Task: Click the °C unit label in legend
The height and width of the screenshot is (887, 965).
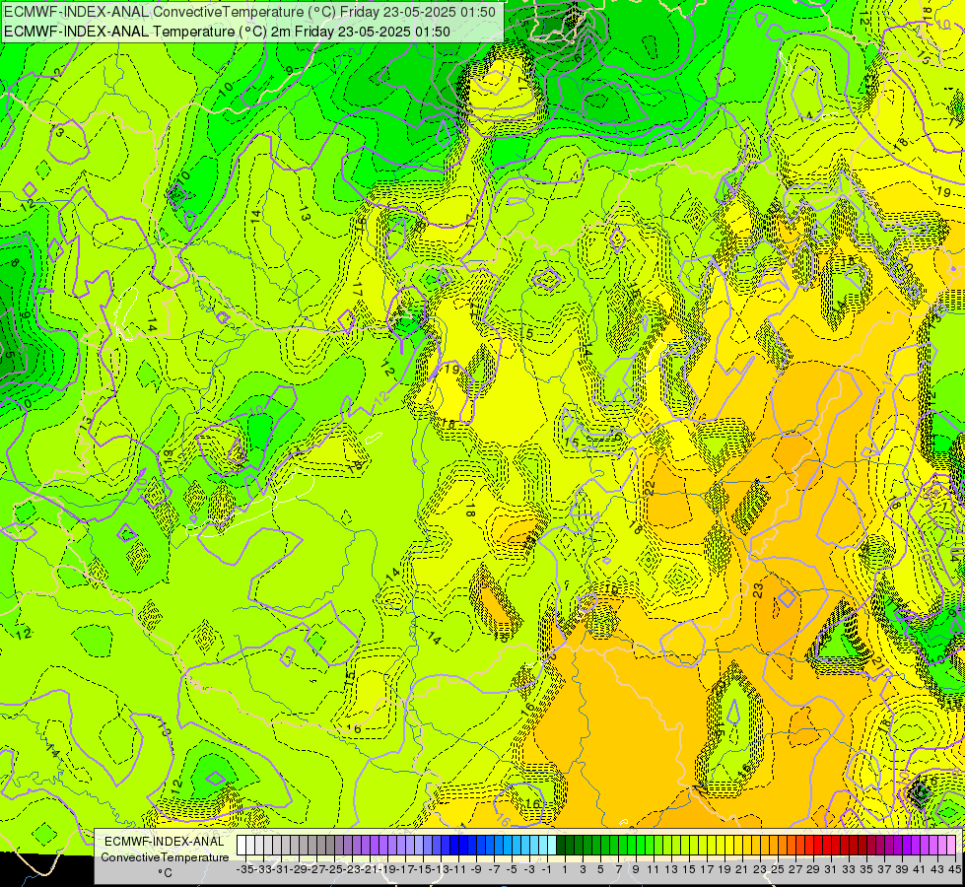Action: [165, 872]
